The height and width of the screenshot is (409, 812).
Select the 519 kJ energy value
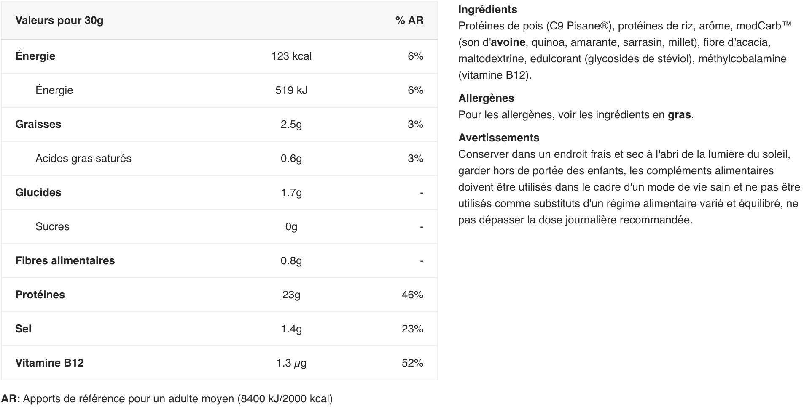[291, 90]
